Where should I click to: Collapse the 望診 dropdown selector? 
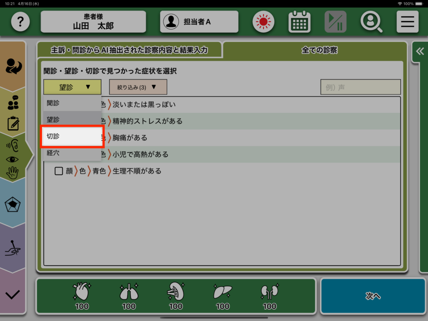tap(72, 87)
